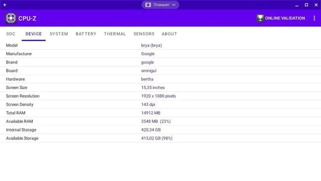Select the value 15,35 inches
The height and width of the screenshot is (181, 321).
tap(153, 87)
